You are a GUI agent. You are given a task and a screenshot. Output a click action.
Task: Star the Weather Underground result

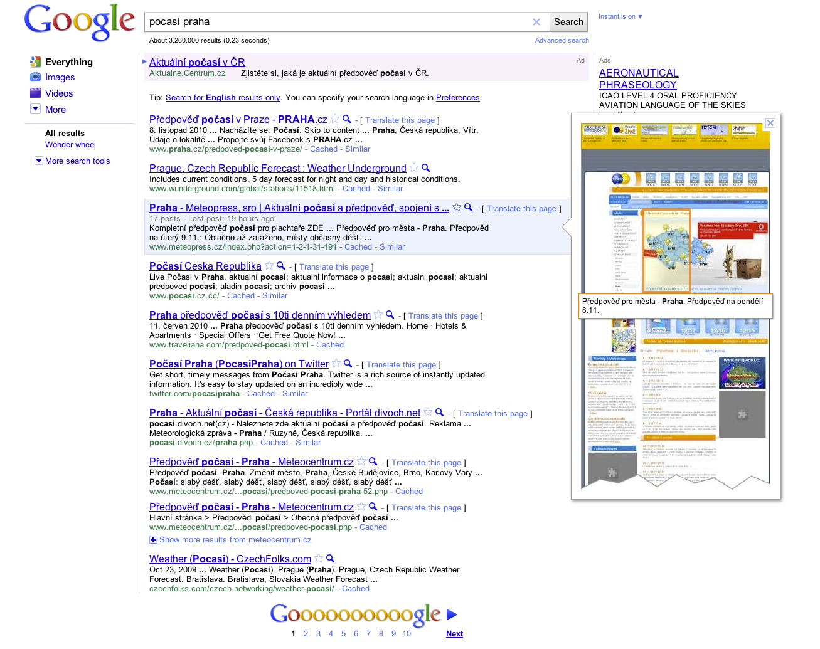414,167
